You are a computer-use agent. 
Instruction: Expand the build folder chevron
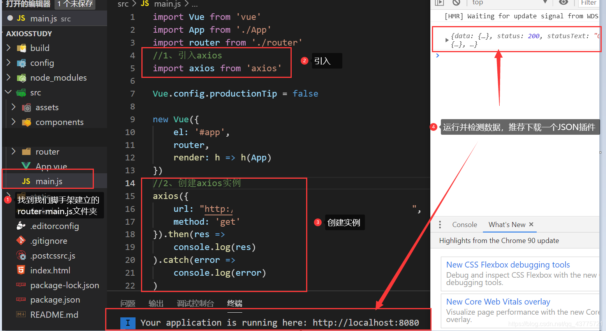click(x=9, y=48)
